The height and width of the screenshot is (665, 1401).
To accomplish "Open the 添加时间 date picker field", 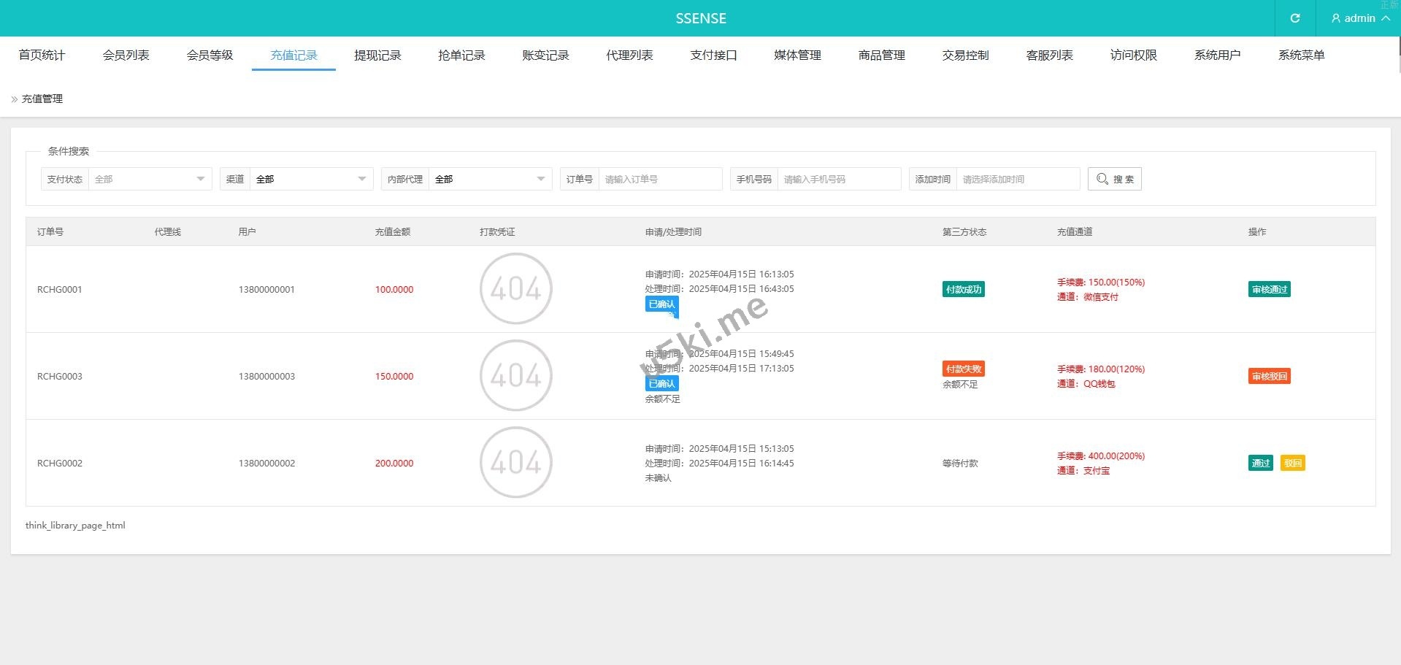I will [1017, 179].
